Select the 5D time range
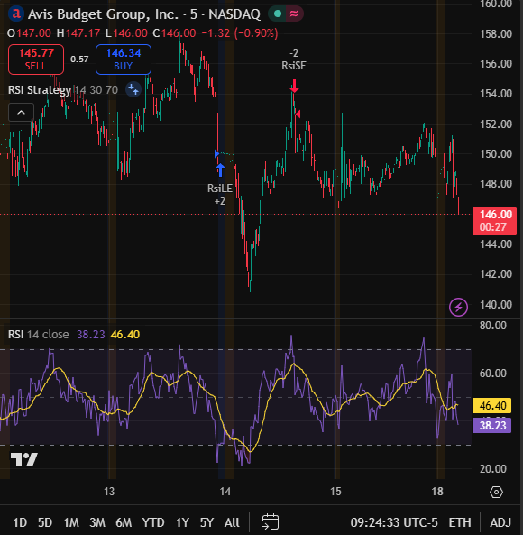This screenshot has width=523, height=535. point(45,522)
